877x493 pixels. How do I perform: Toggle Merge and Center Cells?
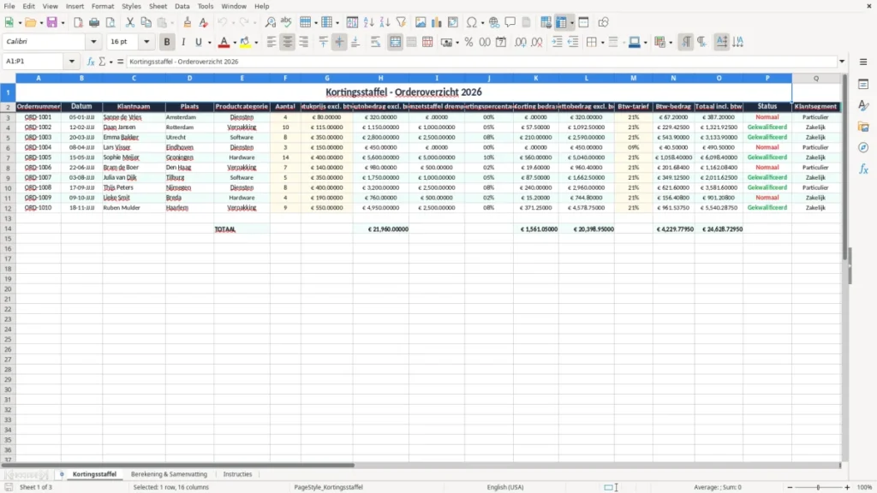tap(395, 42)
